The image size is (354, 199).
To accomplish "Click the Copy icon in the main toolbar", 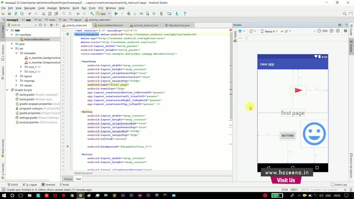I will point(50,14).
